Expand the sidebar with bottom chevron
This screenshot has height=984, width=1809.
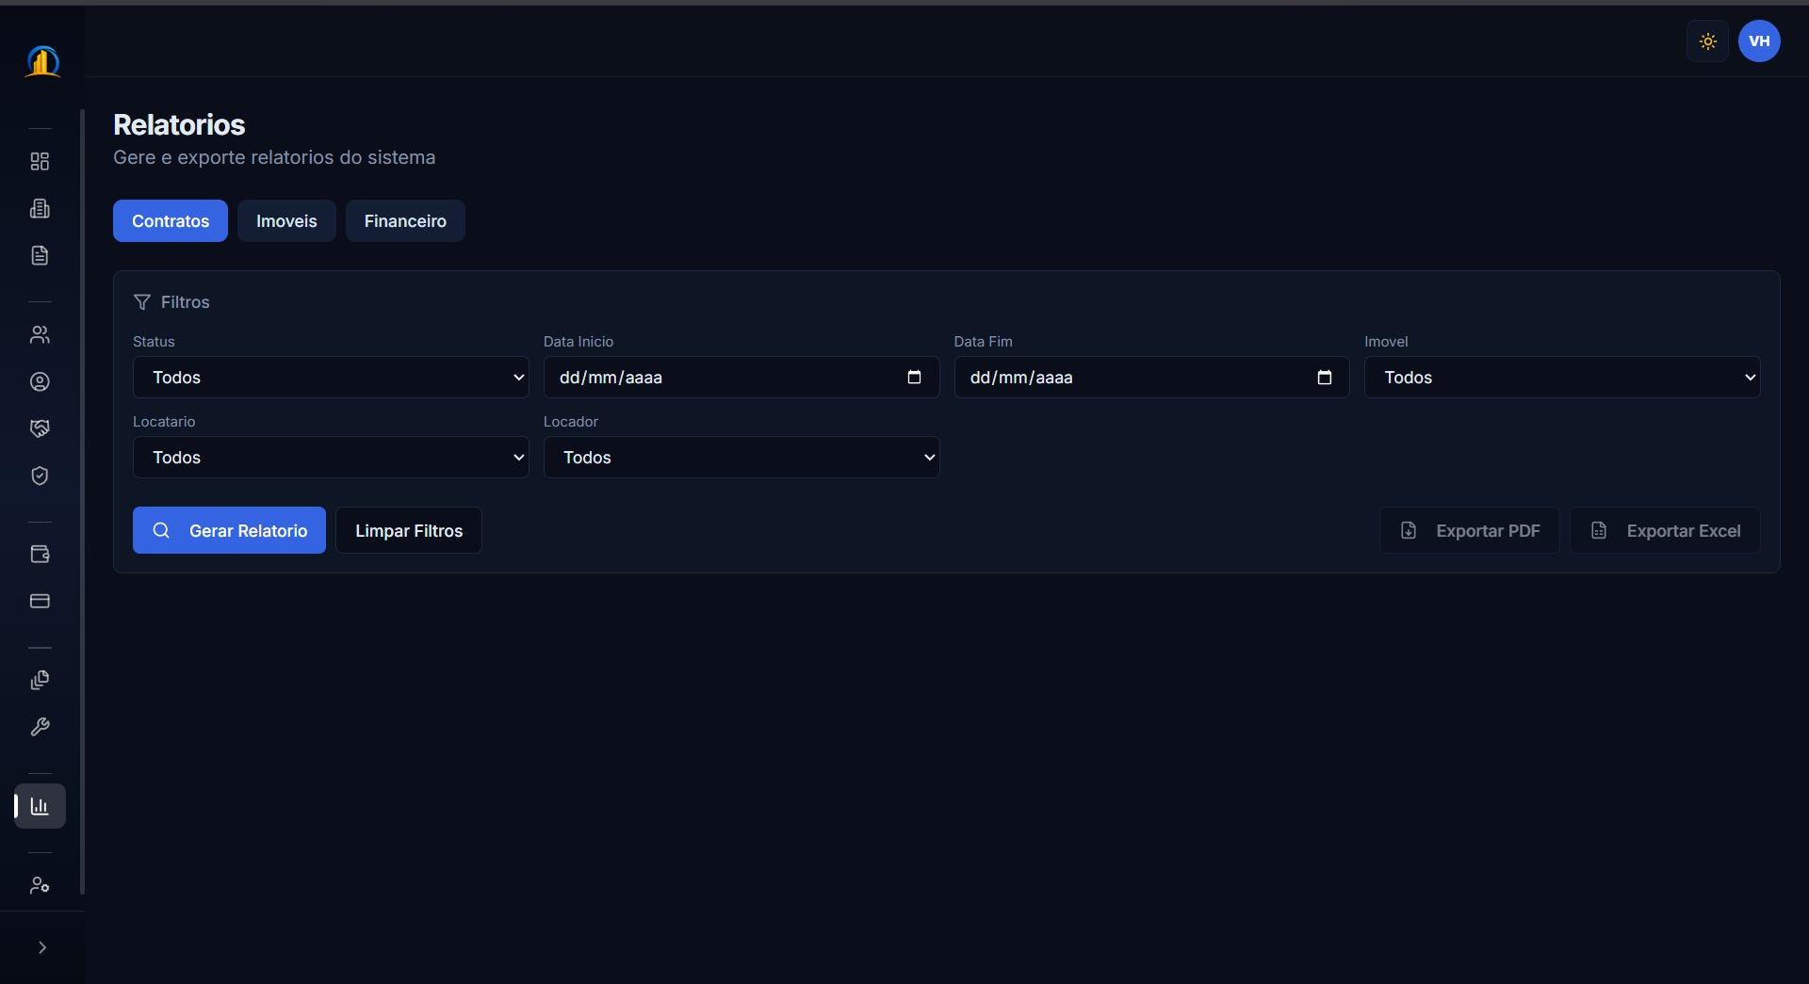pos(41,947)
